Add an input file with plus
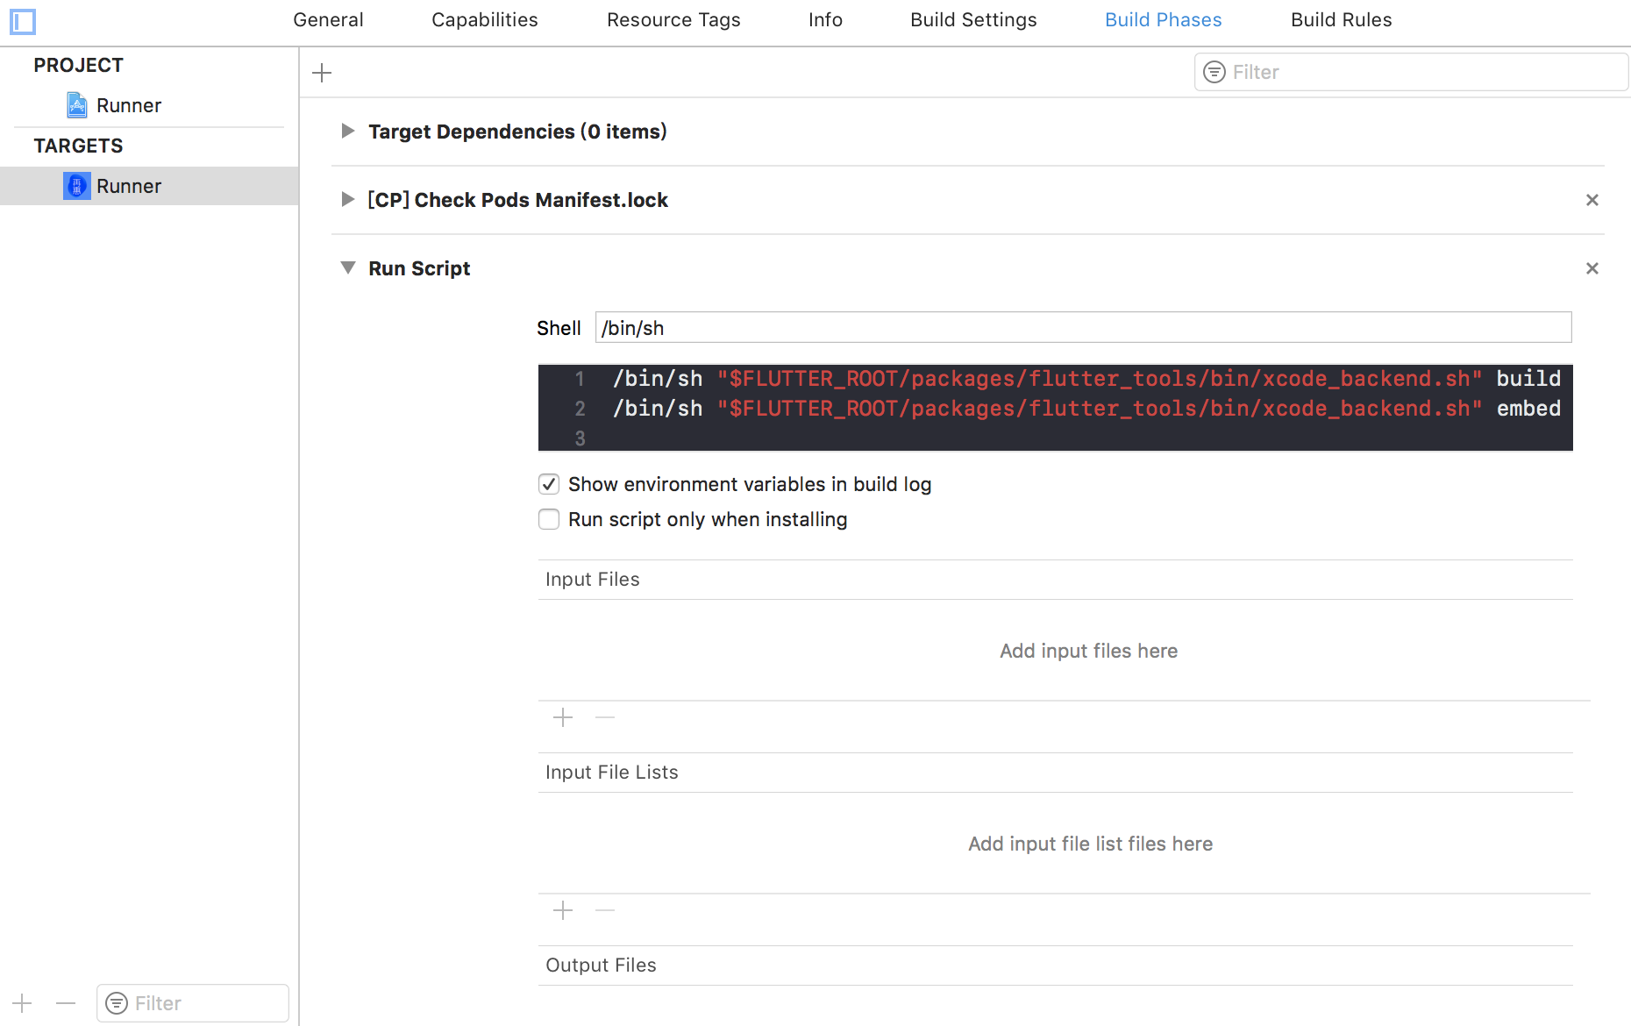 (x=563, y=717)
